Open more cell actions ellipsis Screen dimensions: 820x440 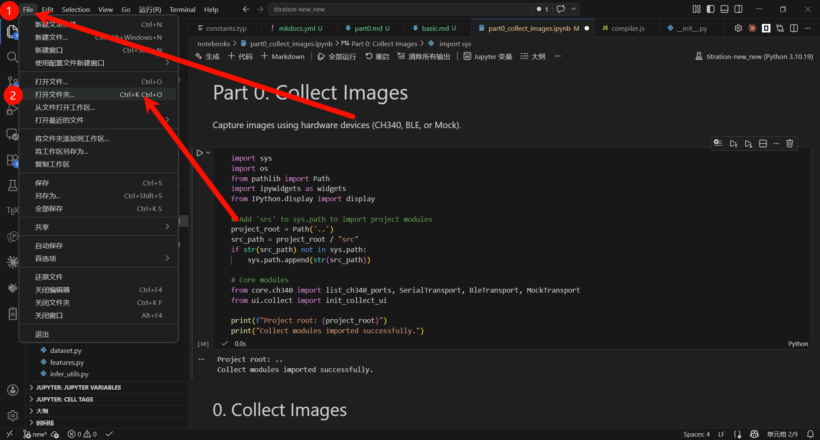click(776, 144)
